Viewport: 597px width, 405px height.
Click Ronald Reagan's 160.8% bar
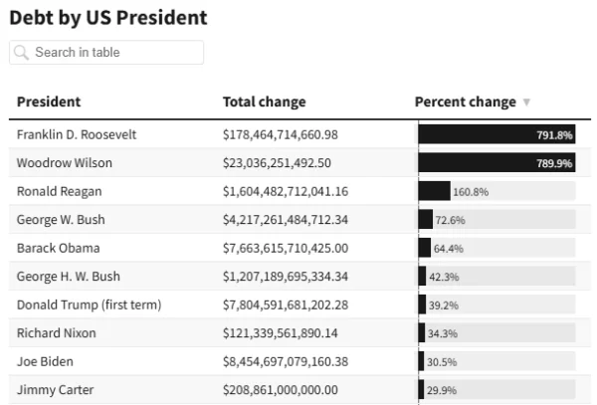[x=435, y=191]
